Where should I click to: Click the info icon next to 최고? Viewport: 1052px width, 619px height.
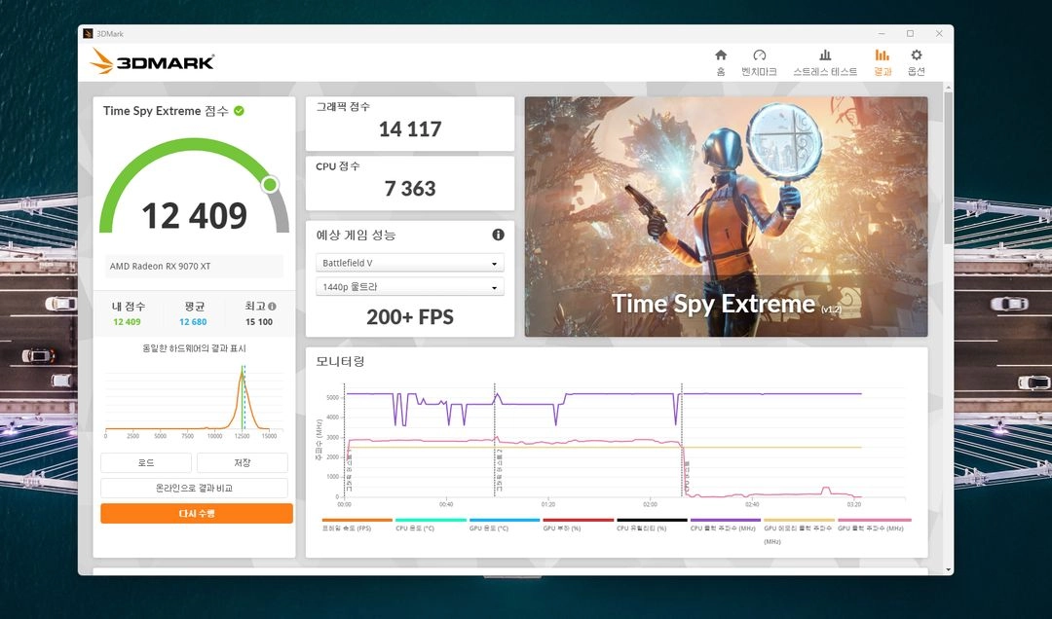click(x=272, y=307)
